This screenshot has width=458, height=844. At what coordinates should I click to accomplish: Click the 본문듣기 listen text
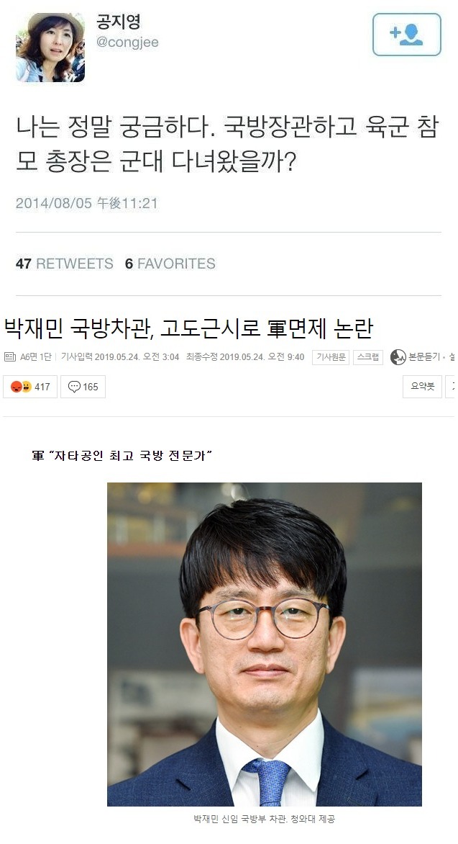pos(424,357)
